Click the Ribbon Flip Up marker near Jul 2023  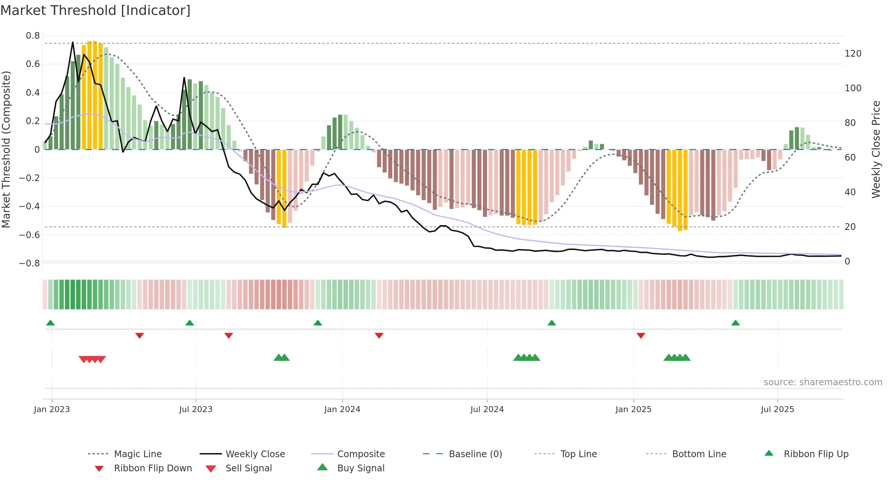click(189, 323)
